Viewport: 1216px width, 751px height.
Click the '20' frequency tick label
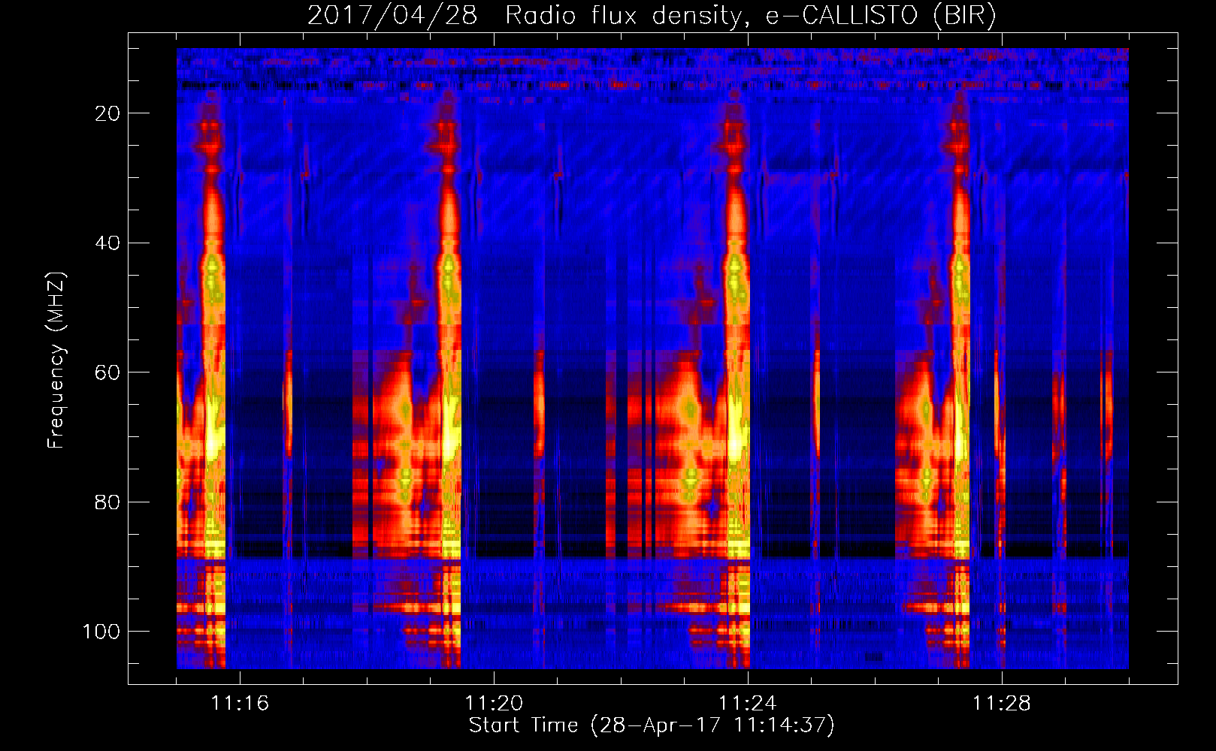[107, 113]
